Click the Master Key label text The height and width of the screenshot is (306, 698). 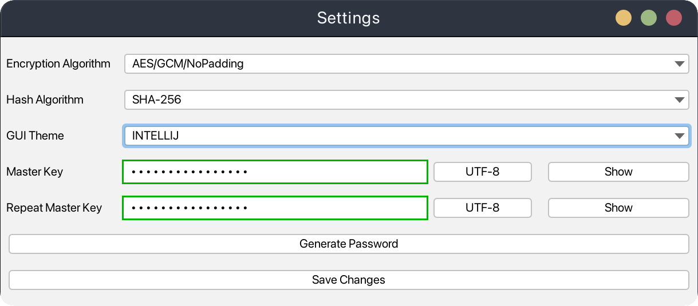[x=34, y=172]
